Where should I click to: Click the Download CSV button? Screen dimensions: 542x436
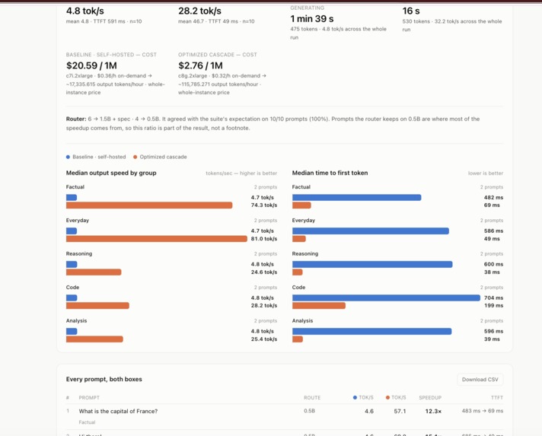(x=480, y=380)
